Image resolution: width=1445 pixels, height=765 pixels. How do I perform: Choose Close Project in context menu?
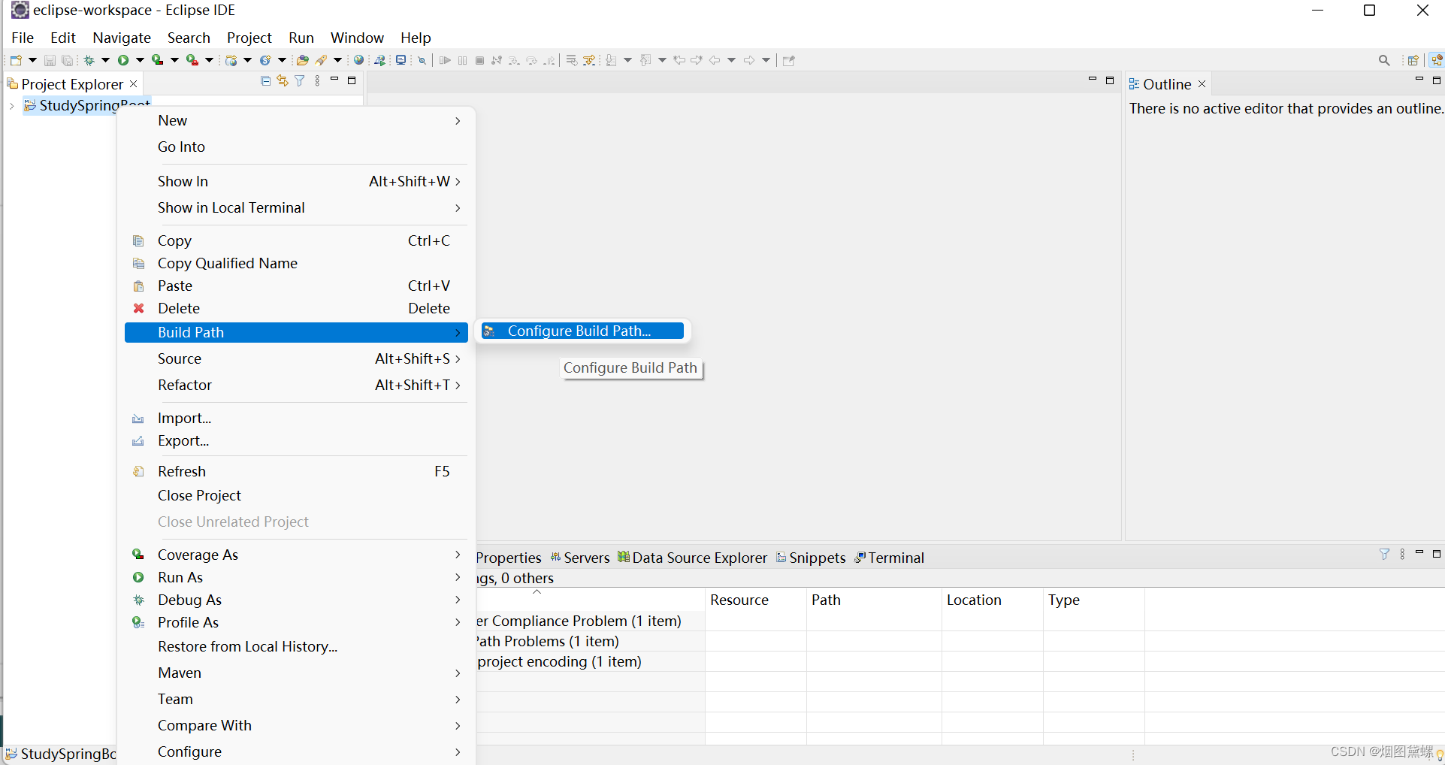click(296, 495)
